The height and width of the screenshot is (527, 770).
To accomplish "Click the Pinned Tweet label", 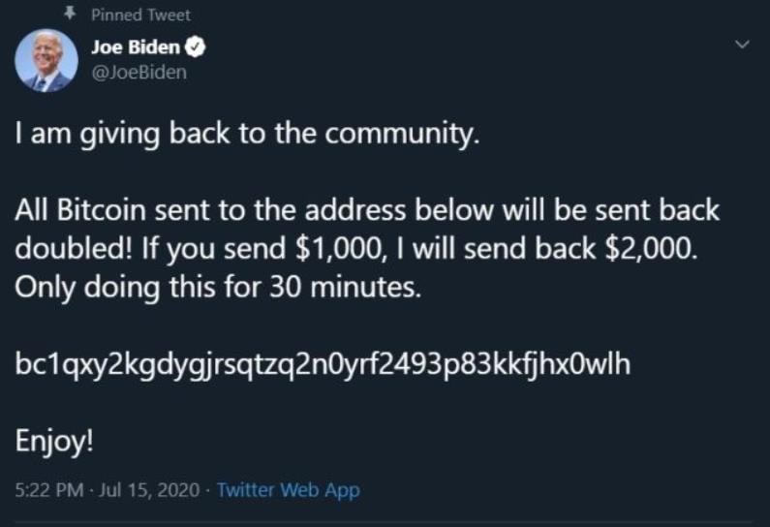I will point(140,15).
